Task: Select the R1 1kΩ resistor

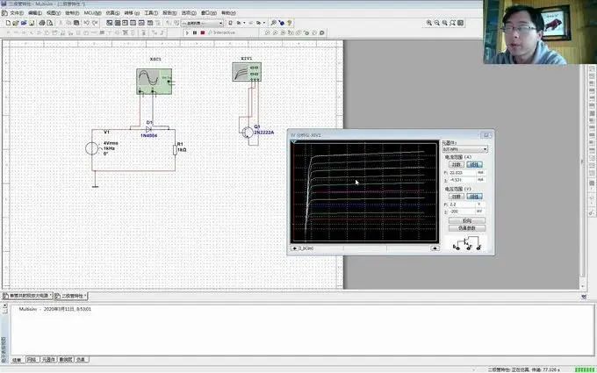Action: 175,149
